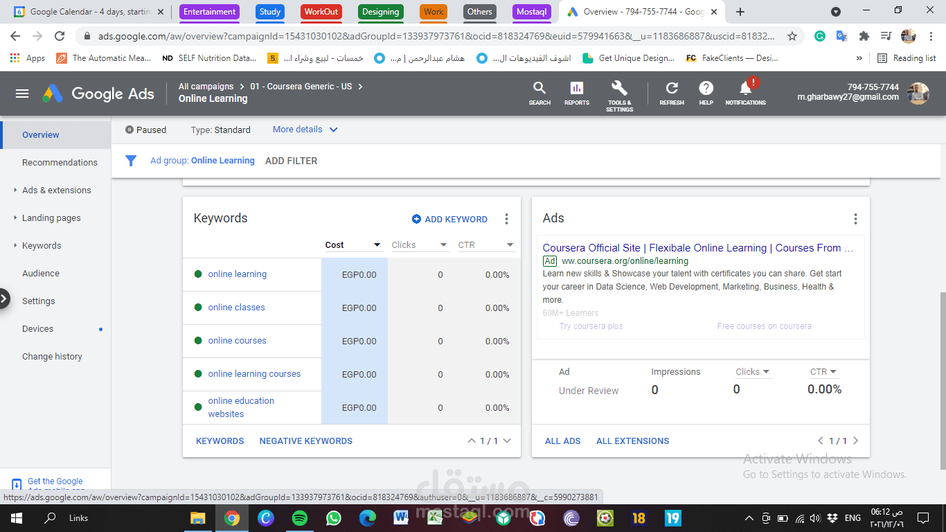This screenshot has width=946, height=532.
Task: Click the Coursera ad headline
Action: coord(698,248)
